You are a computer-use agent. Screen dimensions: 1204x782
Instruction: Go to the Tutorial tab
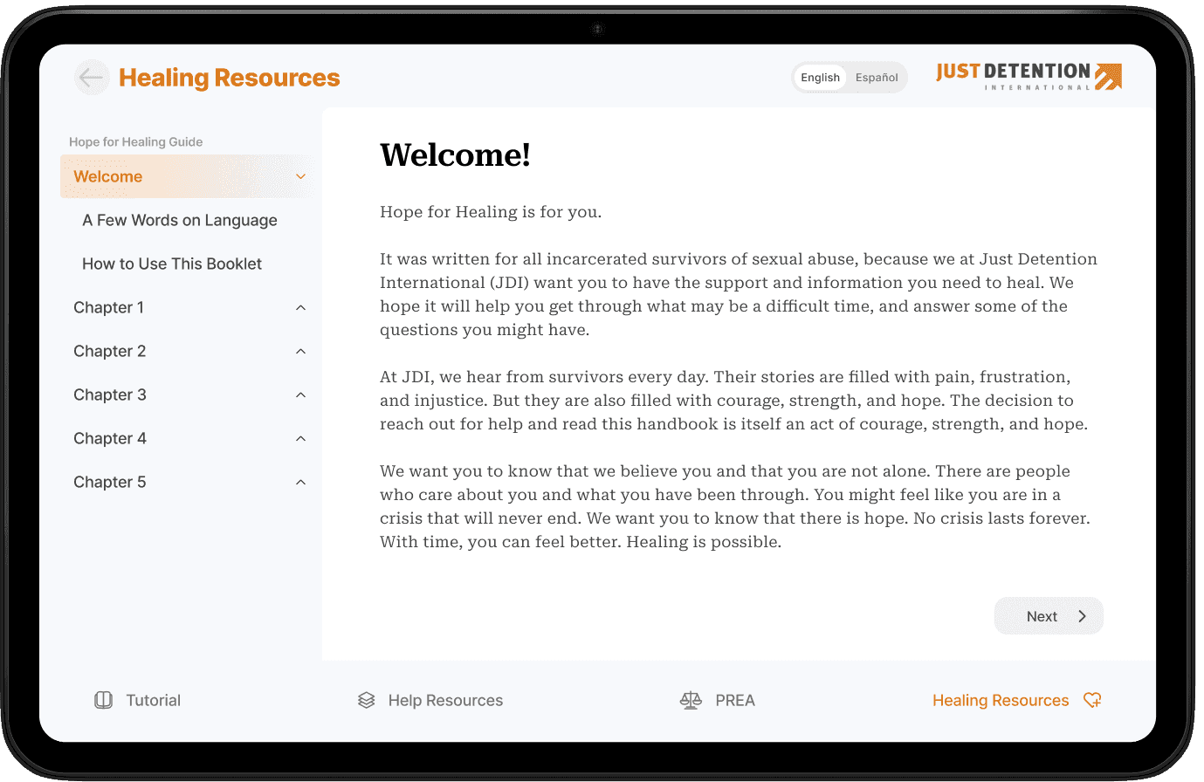coord(138,700)
